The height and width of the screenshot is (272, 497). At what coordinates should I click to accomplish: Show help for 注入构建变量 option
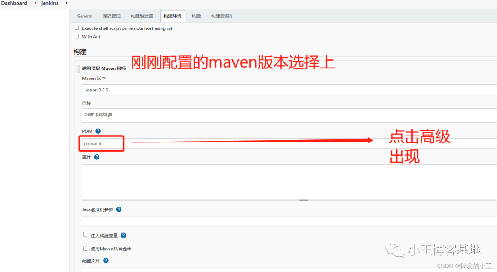coord(124,235)
